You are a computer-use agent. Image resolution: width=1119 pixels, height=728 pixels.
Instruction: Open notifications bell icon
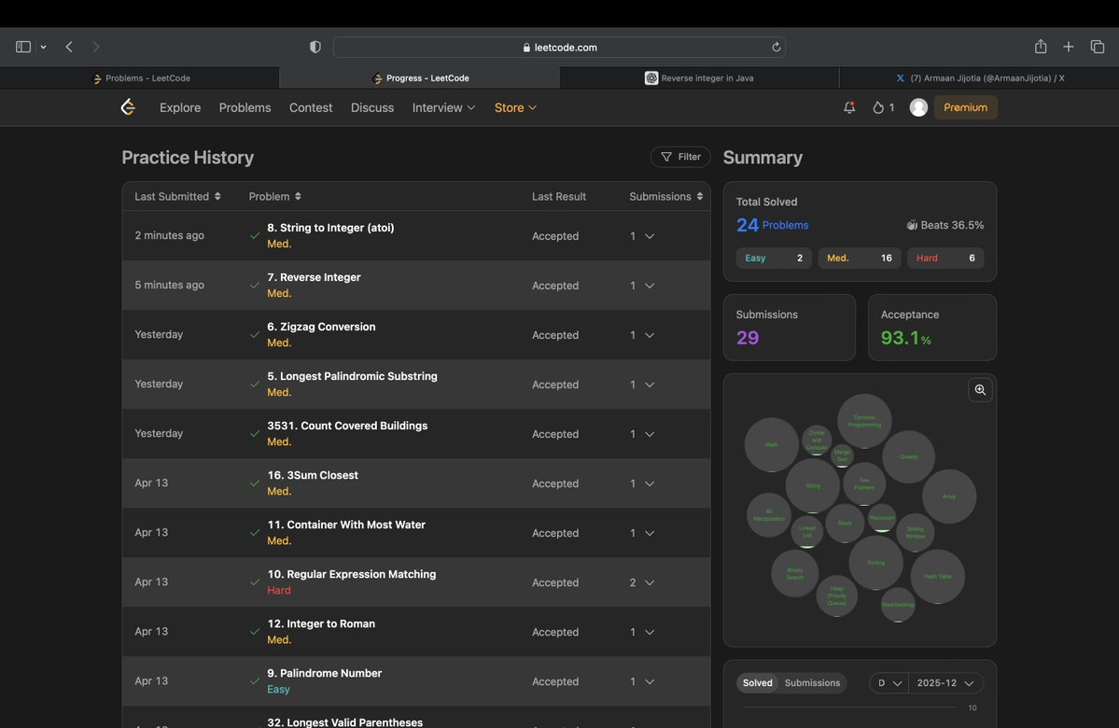click(849, 107)
